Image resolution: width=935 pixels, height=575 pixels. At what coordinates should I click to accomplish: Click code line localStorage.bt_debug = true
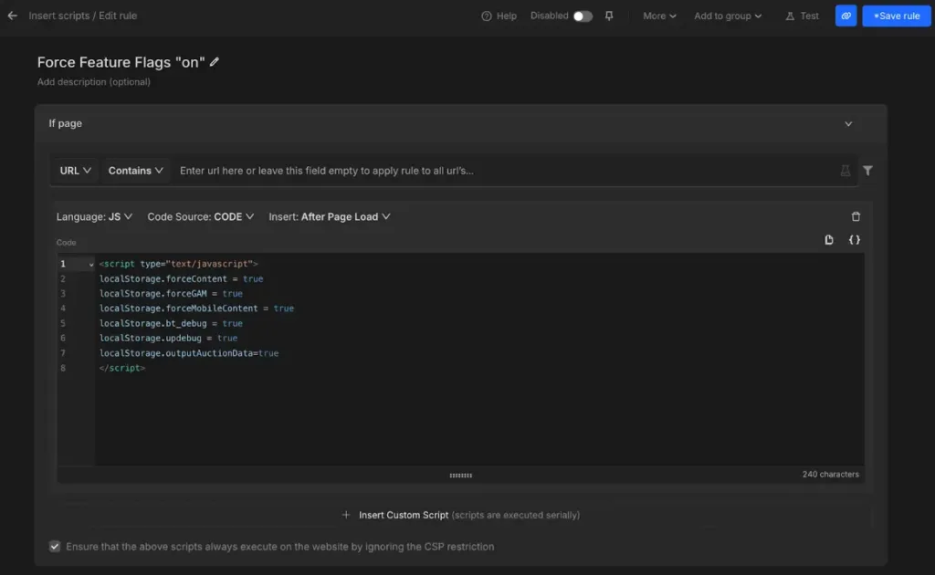(171, 323)
